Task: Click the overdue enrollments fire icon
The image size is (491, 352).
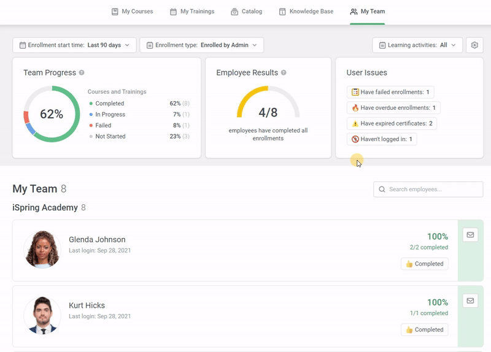Action: tap(355, 108)
